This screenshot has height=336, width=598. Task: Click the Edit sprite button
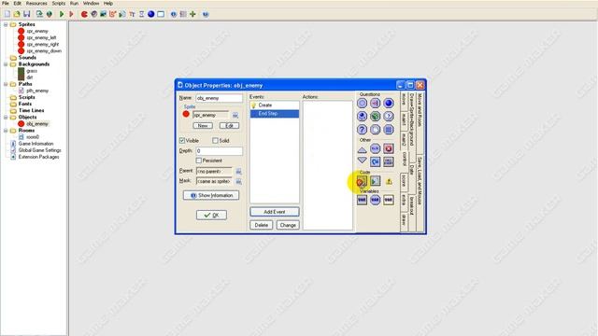229,126
